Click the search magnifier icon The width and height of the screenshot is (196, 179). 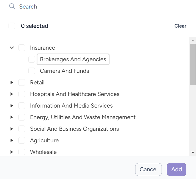point(12,6)
